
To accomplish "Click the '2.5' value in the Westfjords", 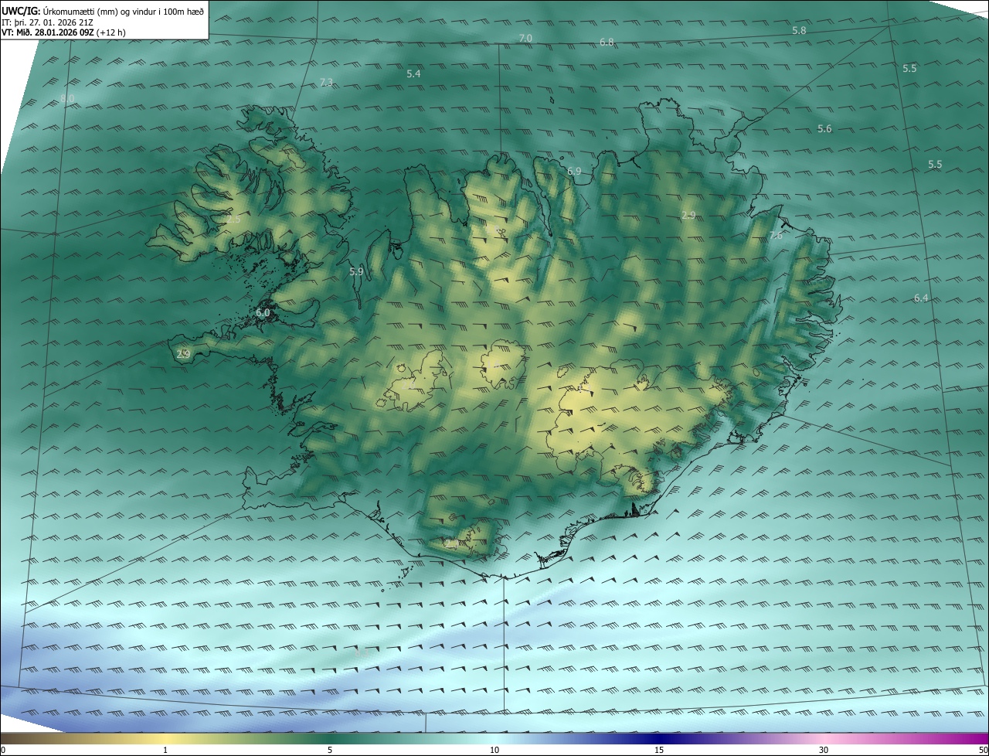I will [x=233, y=220].
